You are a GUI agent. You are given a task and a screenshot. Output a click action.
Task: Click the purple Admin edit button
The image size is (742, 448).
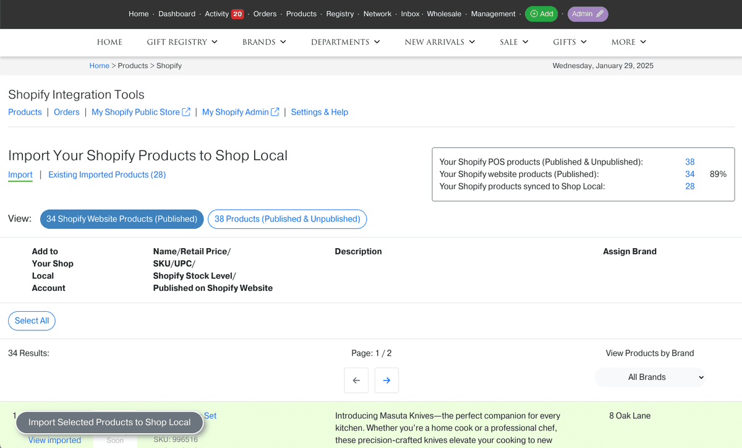(x=587, y=14)
